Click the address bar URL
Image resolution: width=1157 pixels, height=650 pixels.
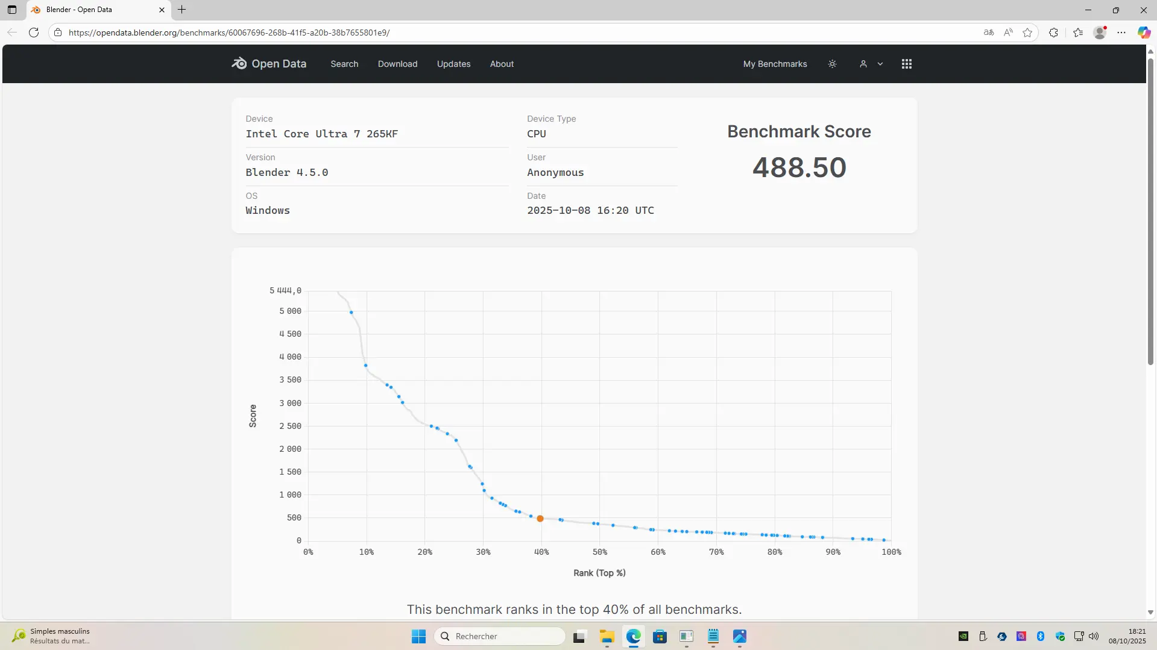(x=229, y=33)
